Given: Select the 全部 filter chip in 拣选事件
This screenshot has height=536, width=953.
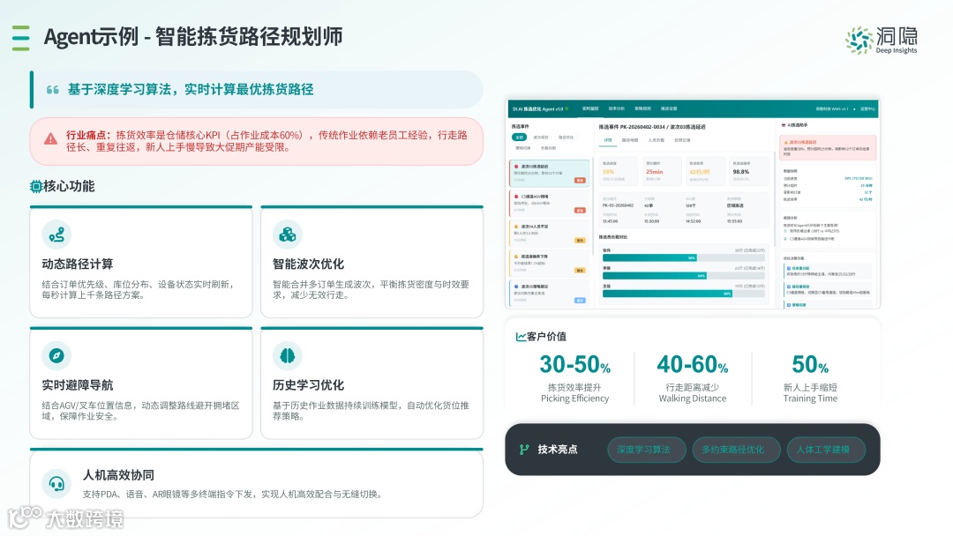Looking at the screenshot, I should pyautogui.click(x=519, y=138).
